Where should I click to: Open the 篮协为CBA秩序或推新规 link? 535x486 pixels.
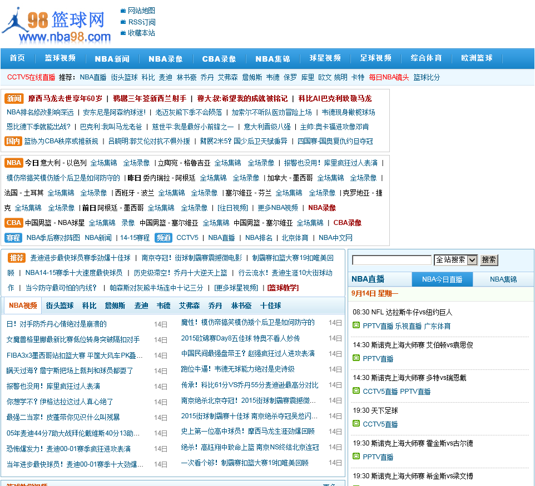61,141
